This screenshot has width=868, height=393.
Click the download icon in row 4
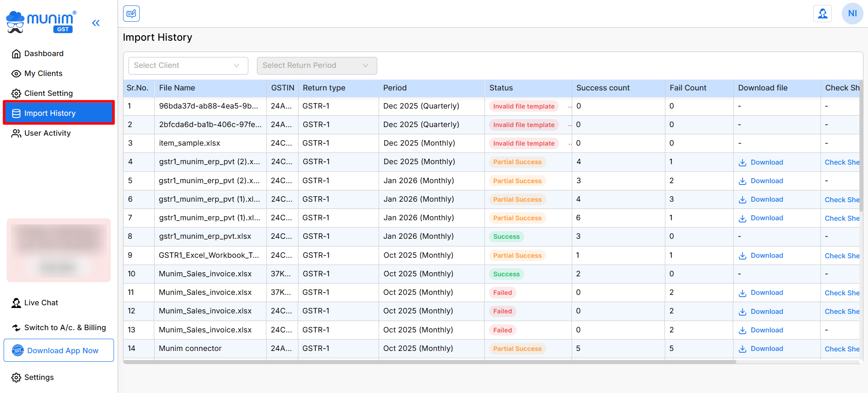pos(742,163)
